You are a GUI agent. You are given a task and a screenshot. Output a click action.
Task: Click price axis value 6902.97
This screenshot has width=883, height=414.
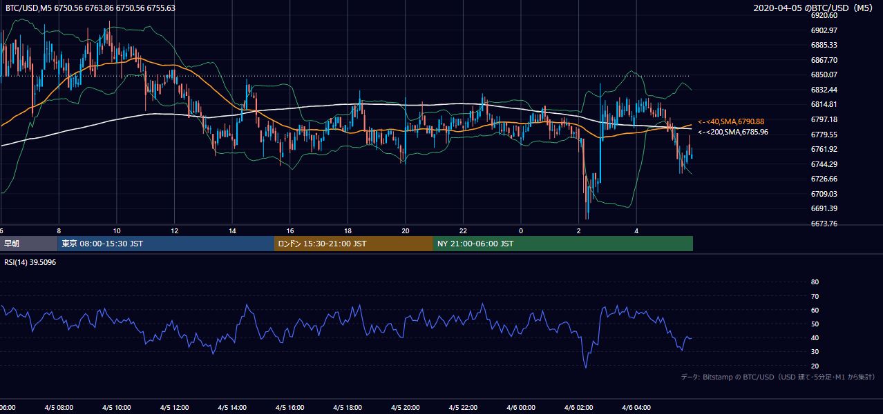[x=824, y=30]
